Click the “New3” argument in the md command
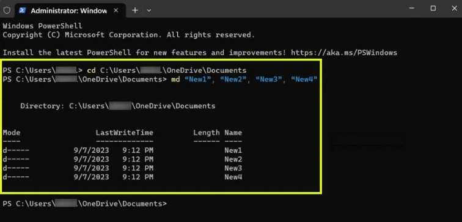Image resolution: width=462 pixels, height=222 pixels. pyautogui.click(x=268, y=80)
